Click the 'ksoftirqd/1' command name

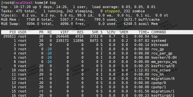163,95
